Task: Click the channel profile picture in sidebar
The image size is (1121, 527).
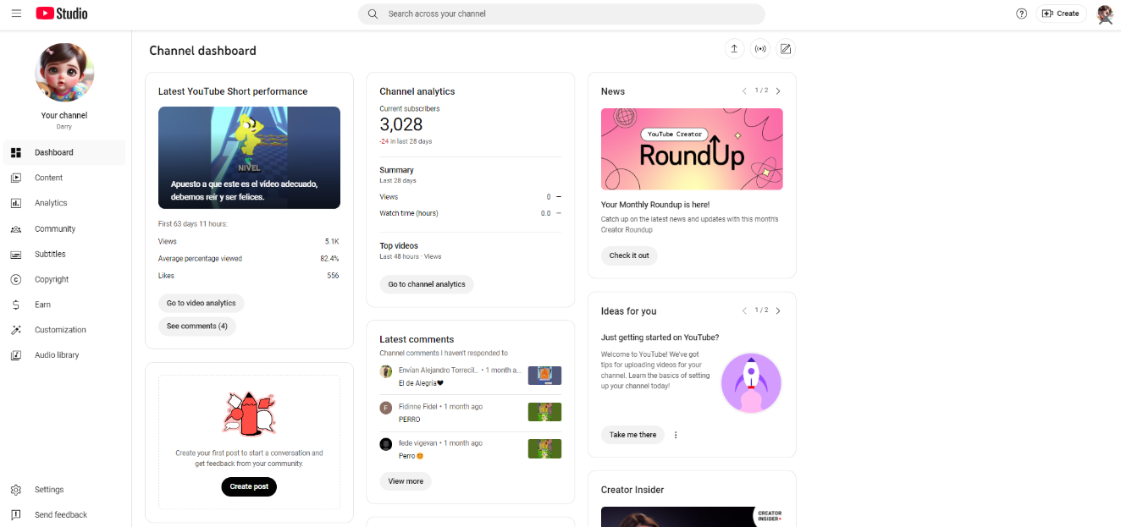Action: [64, 73]
